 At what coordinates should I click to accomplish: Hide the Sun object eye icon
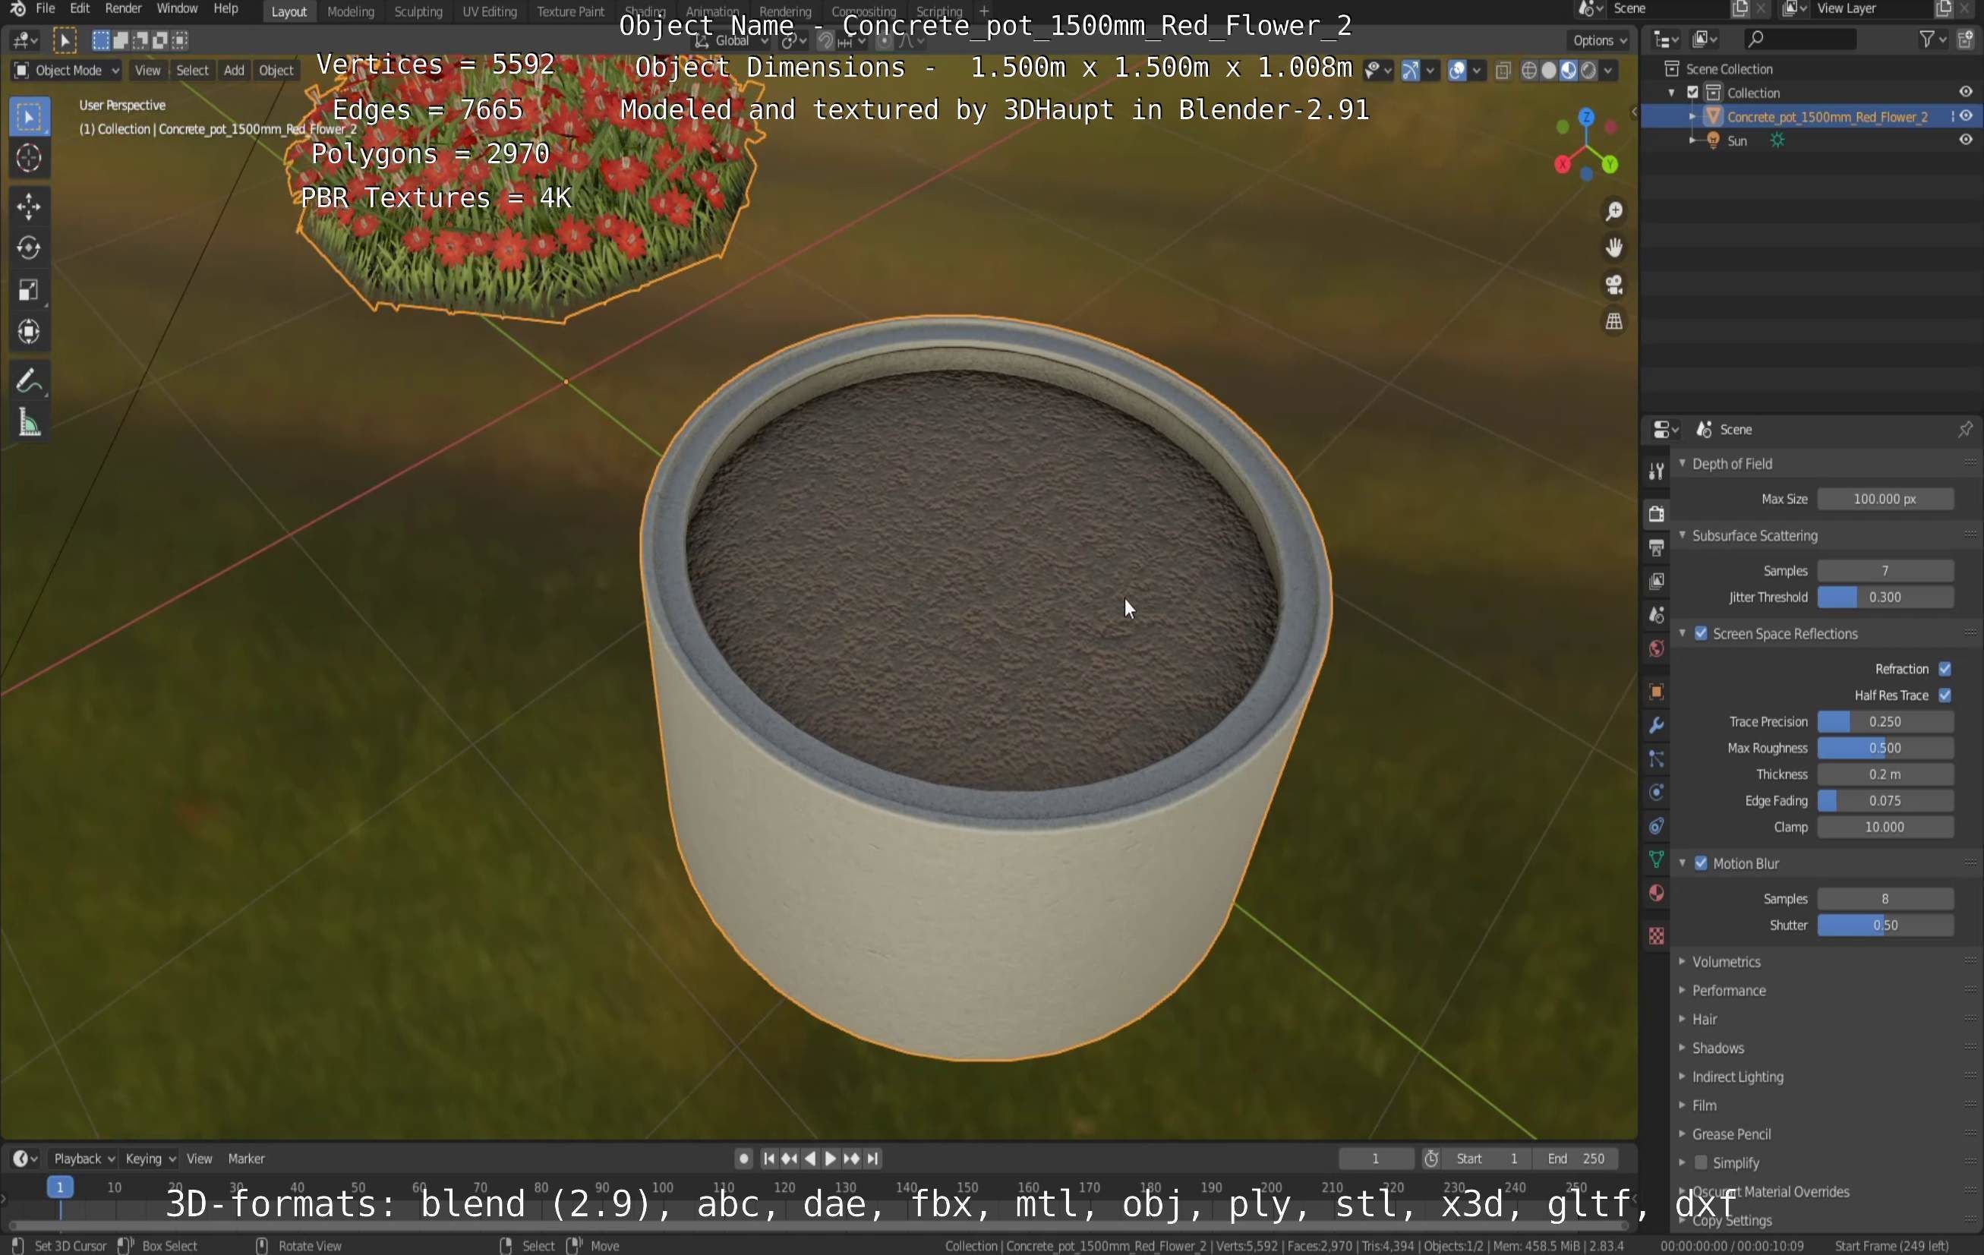pos(1966,140)
